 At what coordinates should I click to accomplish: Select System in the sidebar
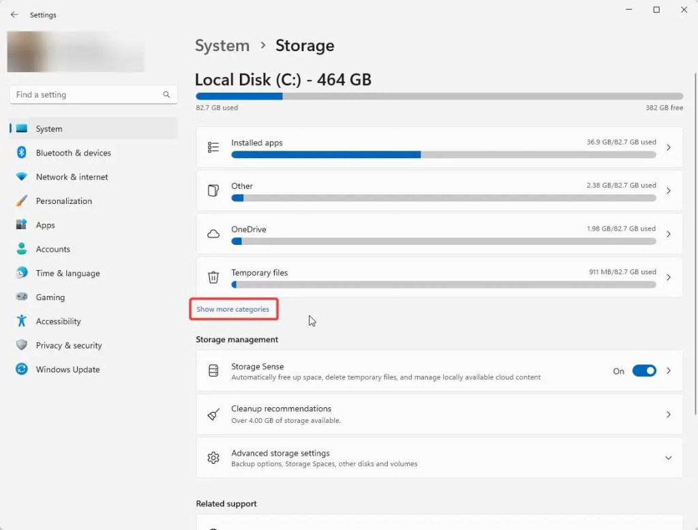[x=93, y=128]
